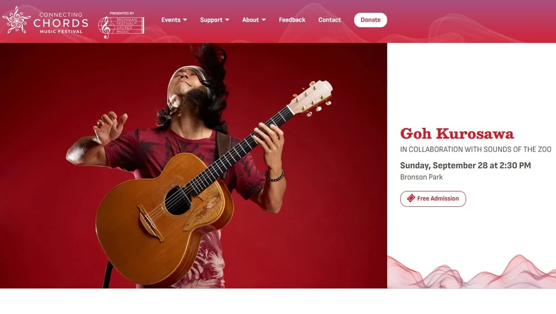Open the Support menu item
Image resolution: width=556 pixels, height=314 pixels.
click(x=215, y=20)
